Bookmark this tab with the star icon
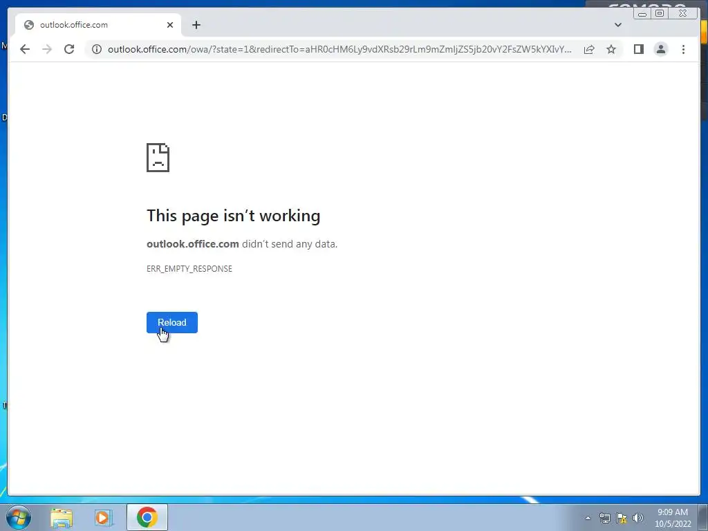The width and height of the screenshot is (708, 531). (611, 49)
